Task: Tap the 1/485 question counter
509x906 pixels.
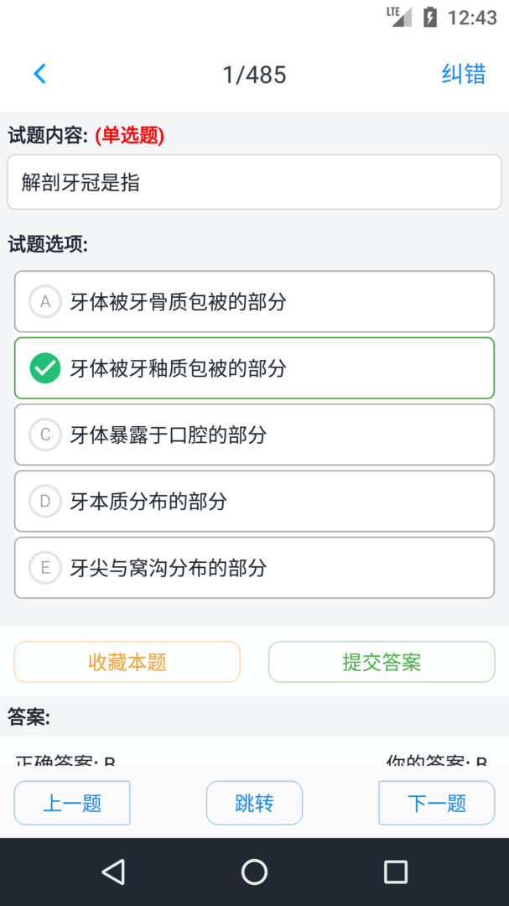Action: coord(254,75)
